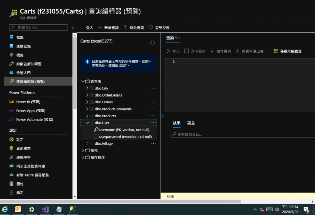Expand the 檢視 views folder
Image resolution: width=315 pixels, height=215 pixels.
click(x=83, y=150)
